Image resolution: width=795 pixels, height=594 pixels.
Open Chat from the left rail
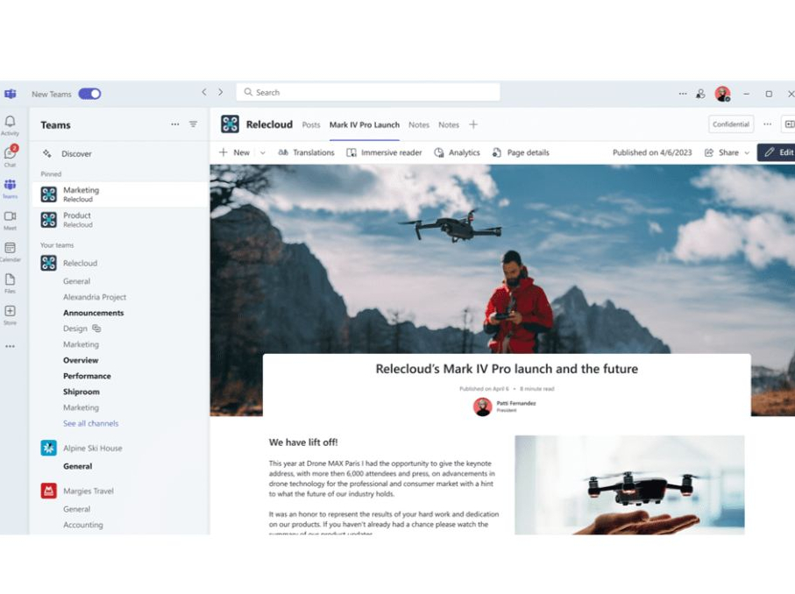(11, 153)
